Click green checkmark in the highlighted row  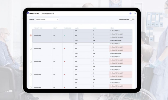(x=65, y=36)
